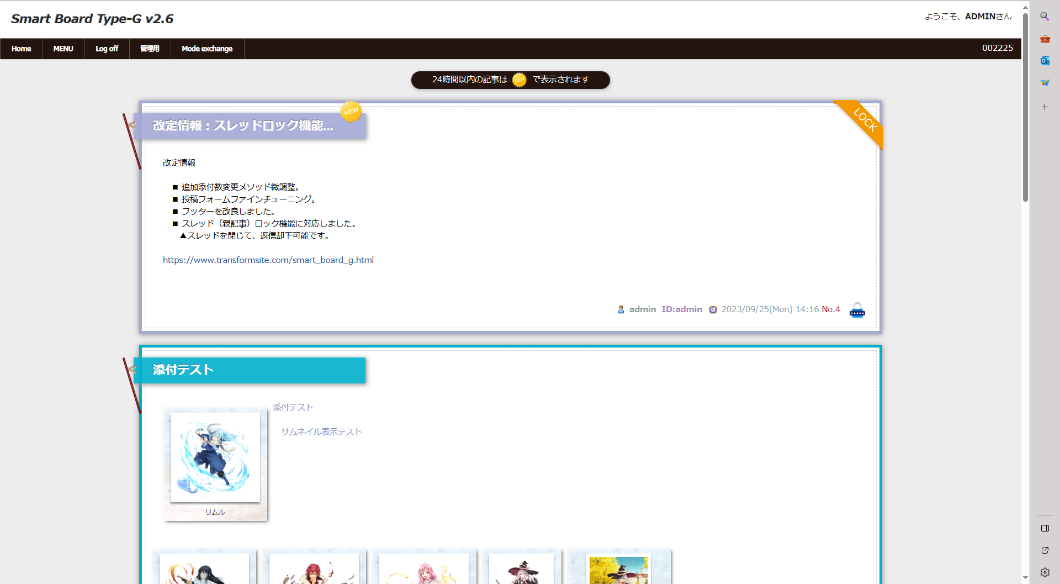Toggle the sidebar panel layout icon

pos(1045,528)
